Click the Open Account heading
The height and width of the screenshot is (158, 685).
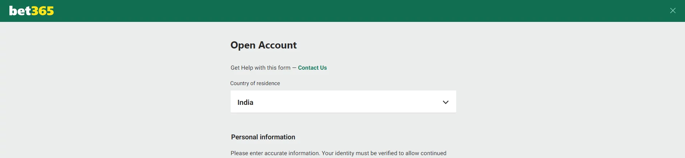click(263, 45)
